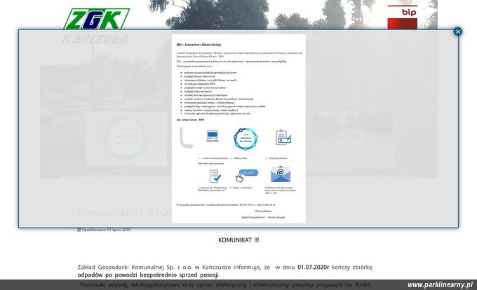
Task: Click the IBO document image in the popup
Action: [238, 129]
